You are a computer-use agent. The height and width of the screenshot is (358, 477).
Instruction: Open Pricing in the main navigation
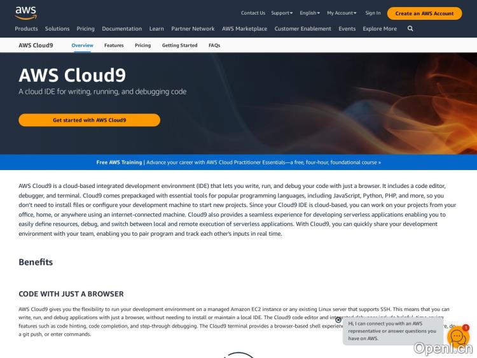pos(85,29)
